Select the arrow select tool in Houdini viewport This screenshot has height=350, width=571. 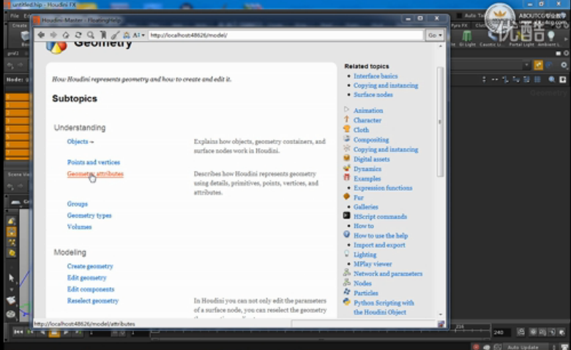[11, 278]
